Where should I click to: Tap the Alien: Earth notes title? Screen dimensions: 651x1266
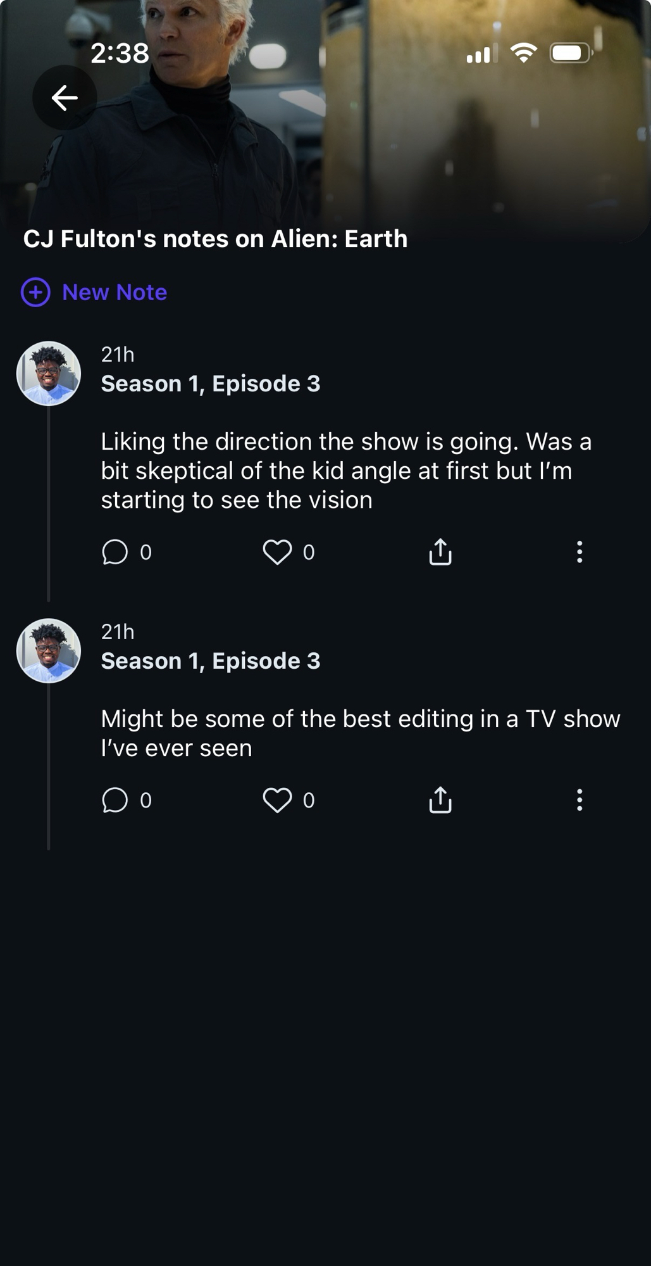[215, 239]
